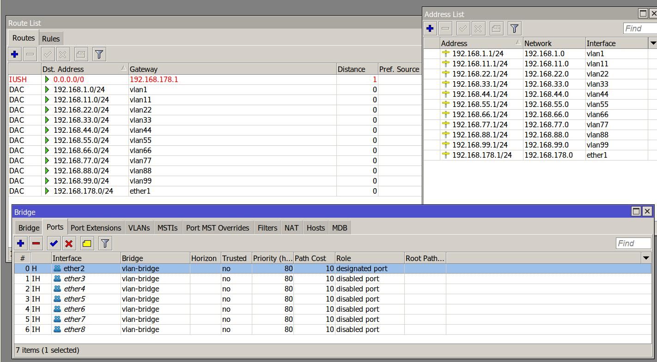Select address 192.168.1.1/24 on vlan1
The image size is (657, 362).
(x=540, y=53)
